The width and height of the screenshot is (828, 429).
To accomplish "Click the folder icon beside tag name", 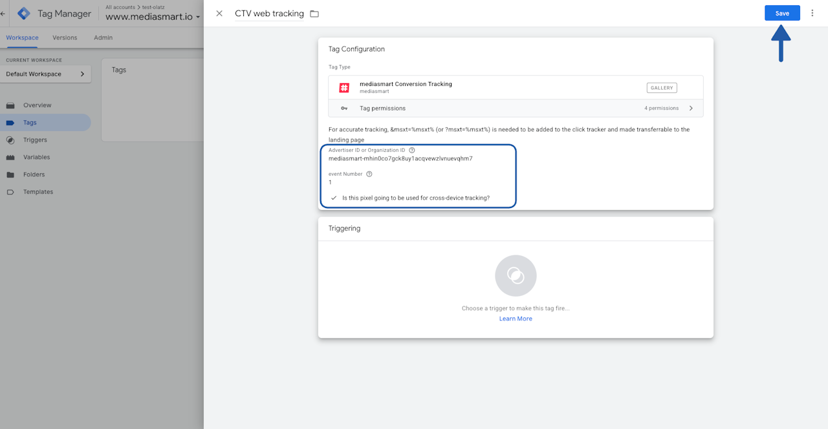I will click(314, 14).
